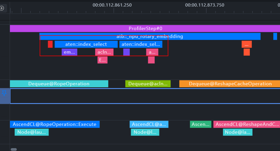Click the pink a... slice
The image size is (280, 151).
pyautogui.click(x=152, y=52)
